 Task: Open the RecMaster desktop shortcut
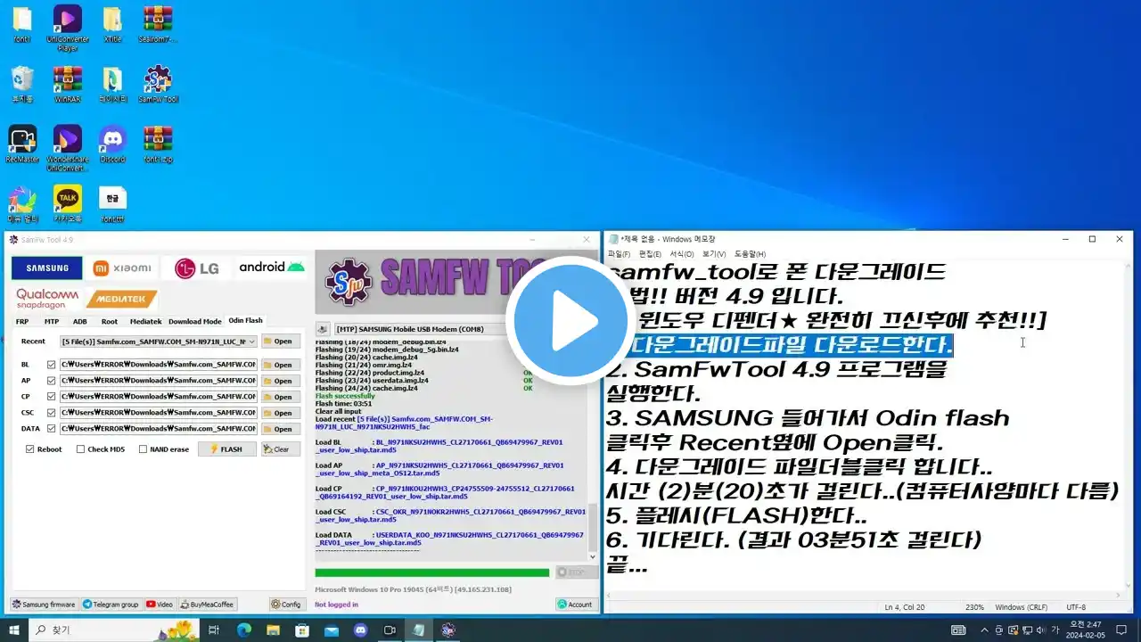click(22, 144)
